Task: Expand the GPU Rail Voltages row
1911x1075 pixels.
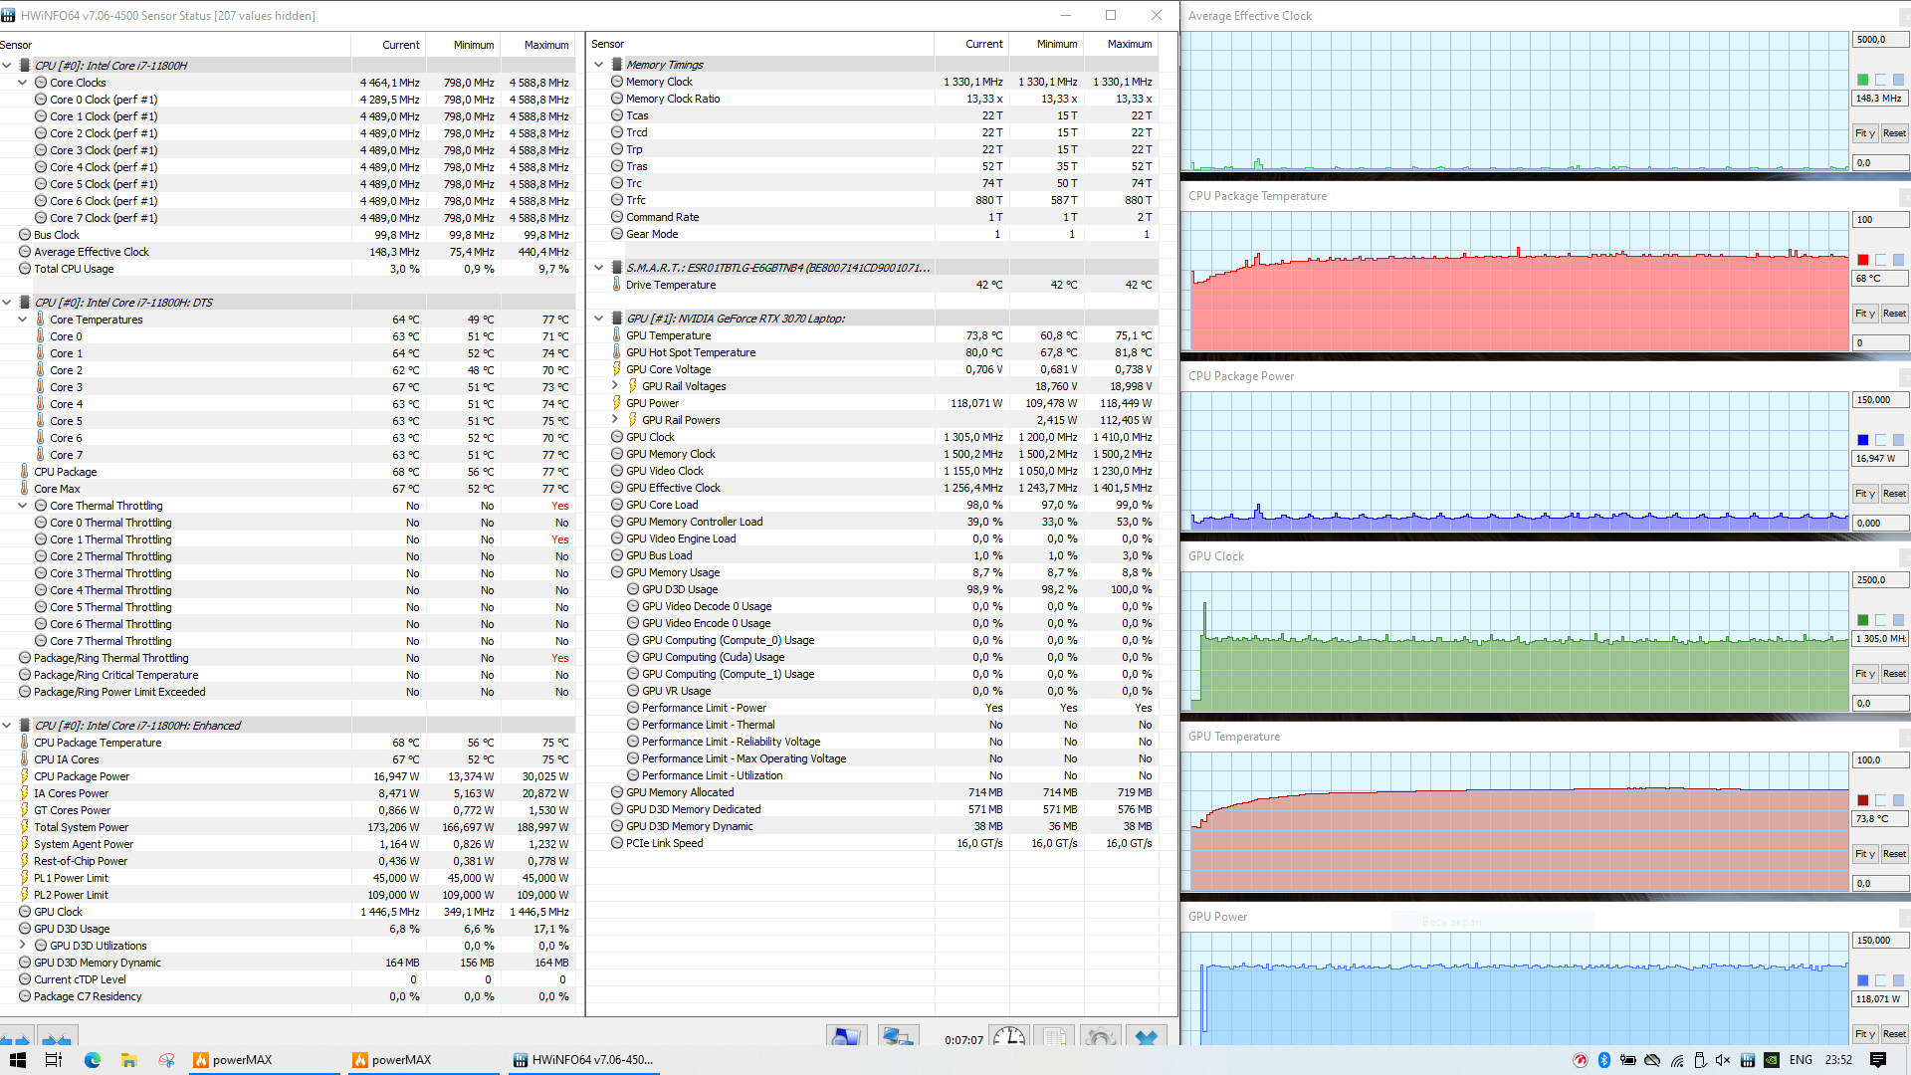Action: click(614, 386)
